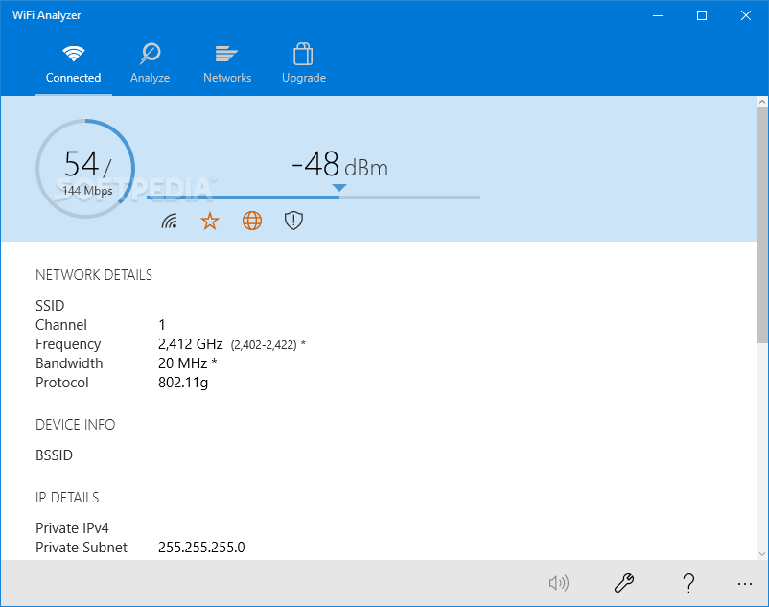Screen dimensions: 769x607
Task: Open the more options ellipsis menu
Action: tap(744, 583)
